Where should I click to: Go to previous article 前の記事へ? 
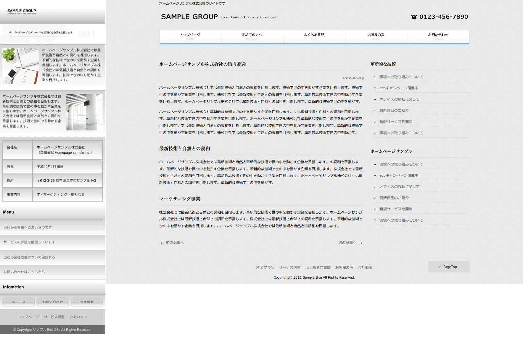click(x=175, y=243)
